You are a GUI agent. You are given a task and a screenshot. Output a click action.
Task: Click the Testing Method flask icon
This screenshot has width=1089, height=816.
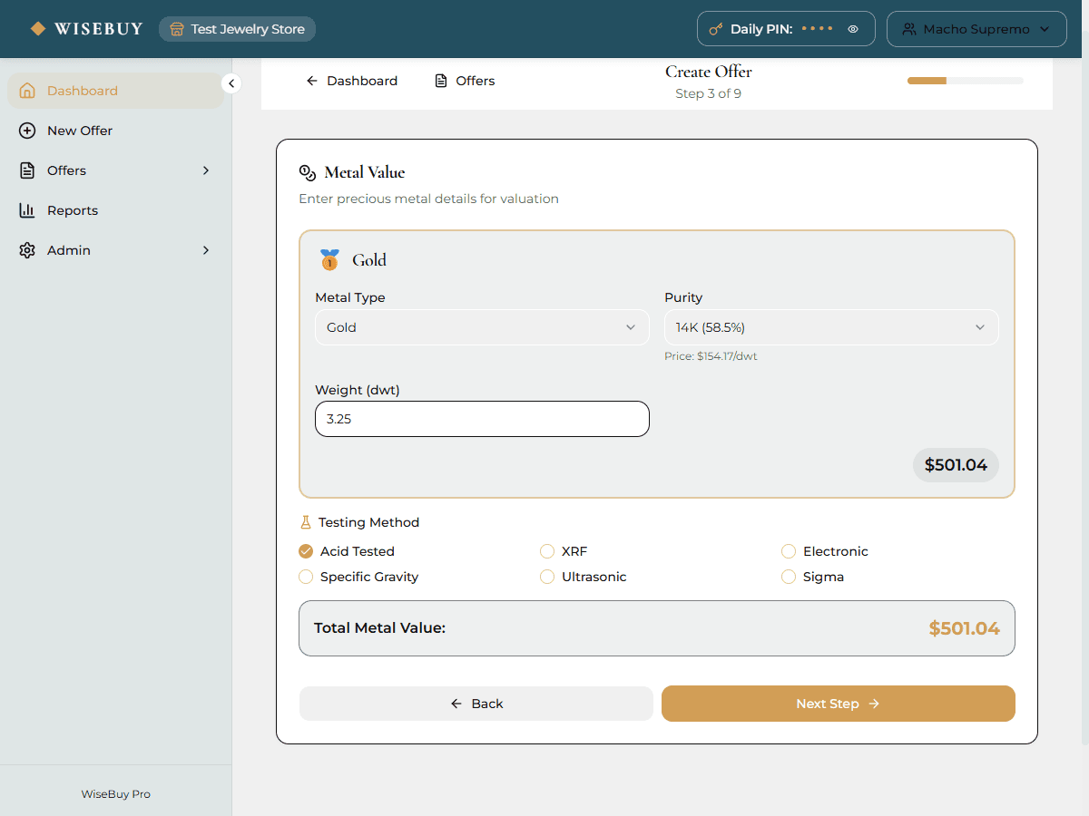(x=305, y=521)
